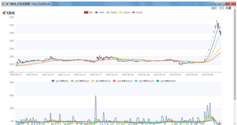The width and height of the screenshot is (237, 125).
Task: Click the vertical scrollbar thumb
Action: [235, 54]
